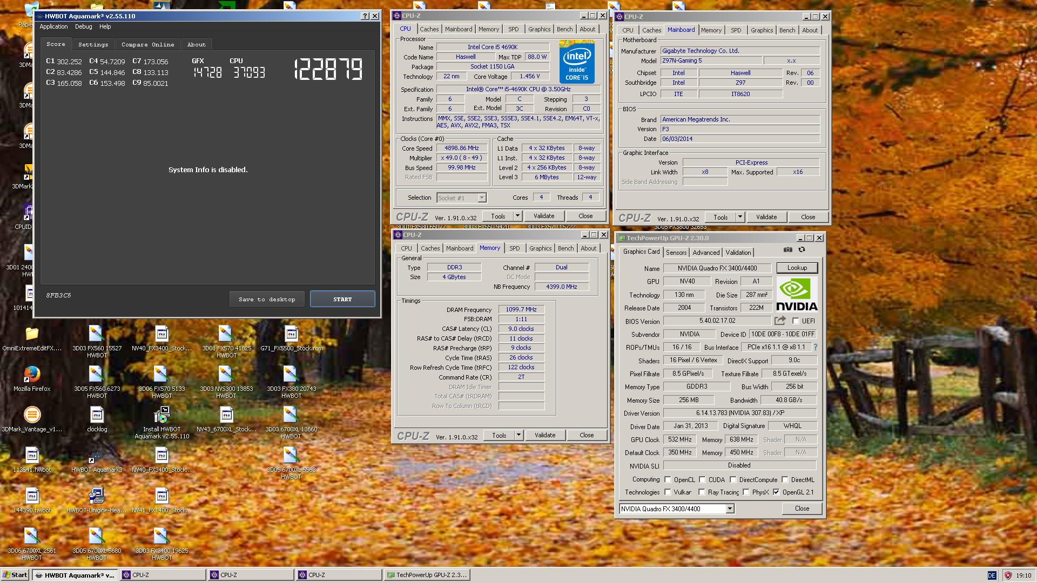This screenshot has width=1037, height=583.
Task: Open 3D05 FX560 6273 HWBOT file
Action: pos(97,382)
